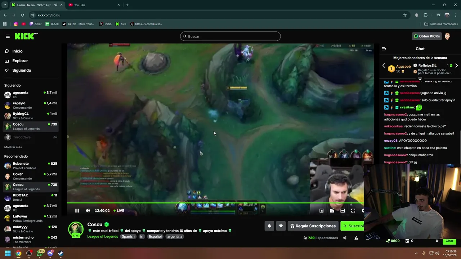Open offline TurcoCavs channel
This screenshot has width=461, height=259.
point(31,137)
